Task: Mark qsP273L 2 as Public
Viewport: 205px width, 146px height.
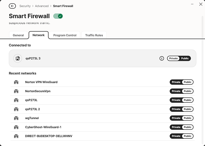Action: click(187, 109)
